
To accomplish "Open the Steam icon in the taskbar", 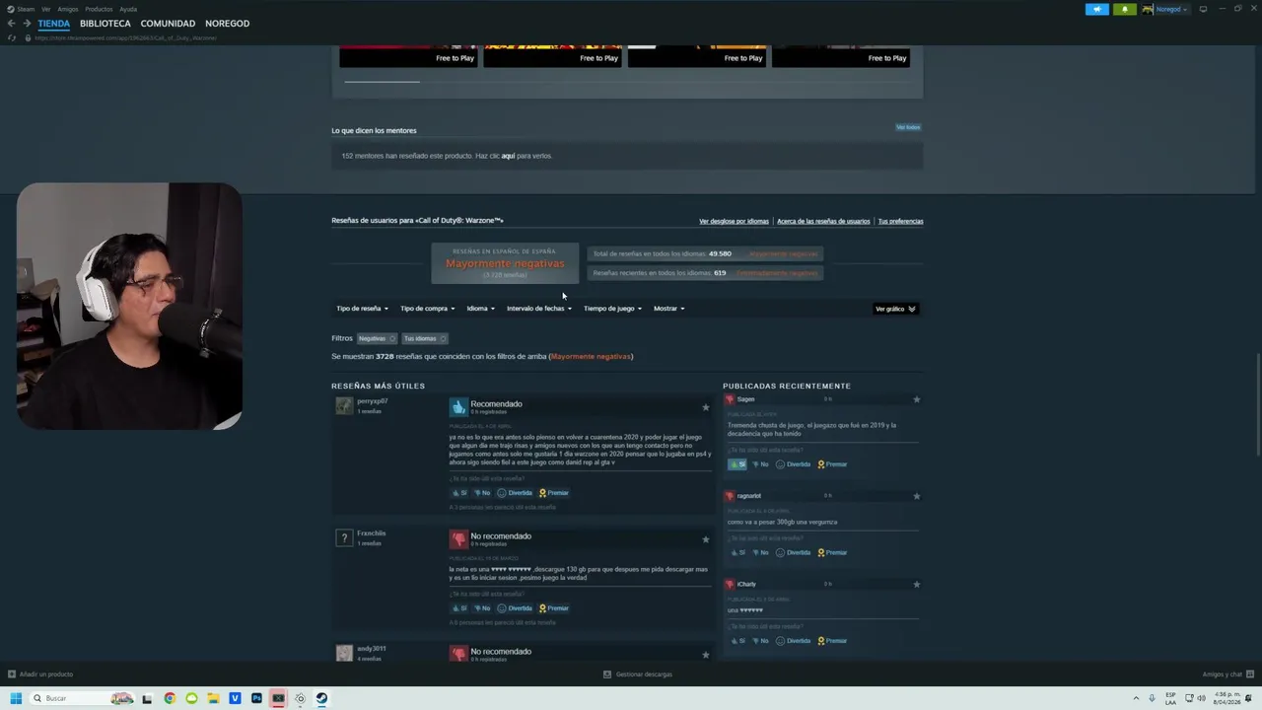I will pos(321,698).
